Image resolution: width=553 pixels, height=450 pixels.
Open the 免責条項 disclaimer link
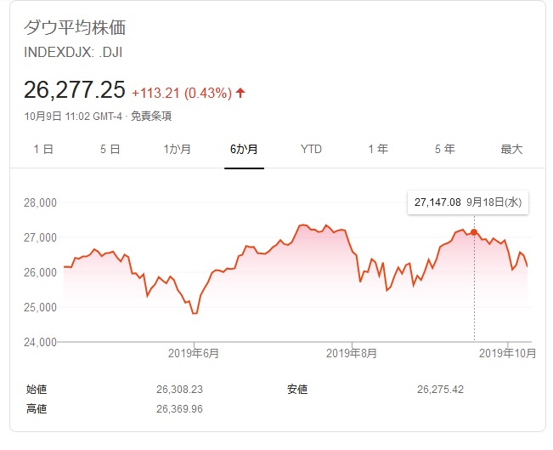point(151,116)
